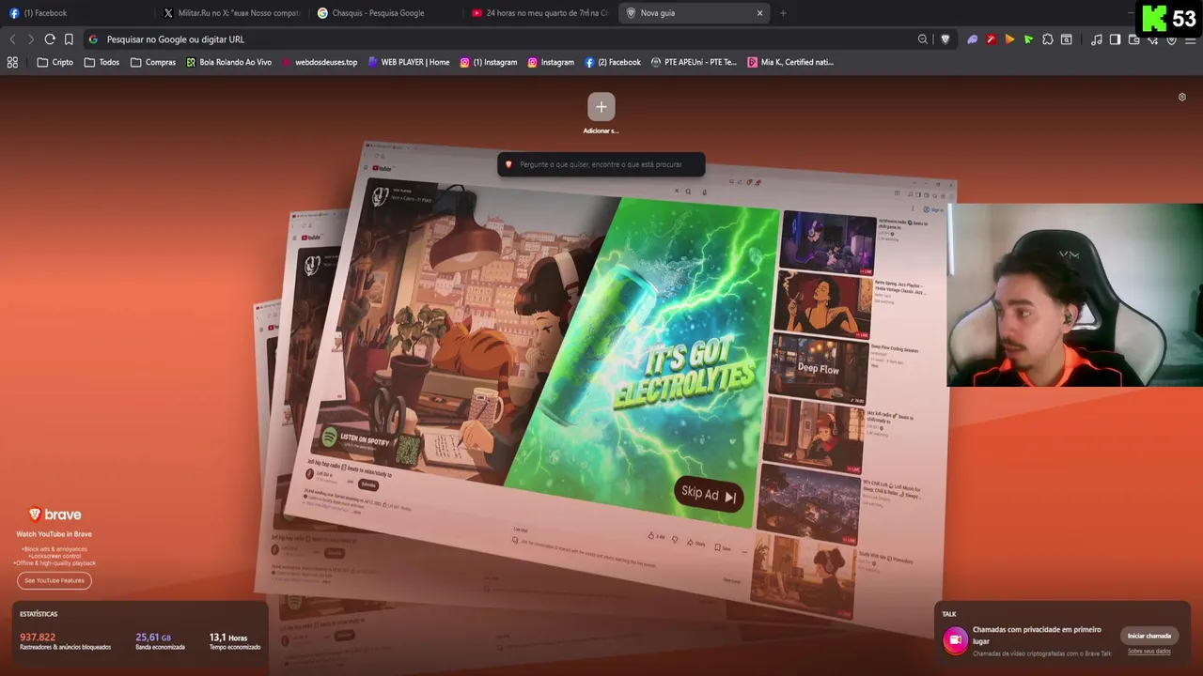Click Skip Ad on background wallpaper

[709, 495]
